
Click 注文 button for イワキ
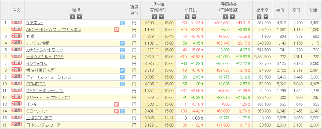coord(16,104)
